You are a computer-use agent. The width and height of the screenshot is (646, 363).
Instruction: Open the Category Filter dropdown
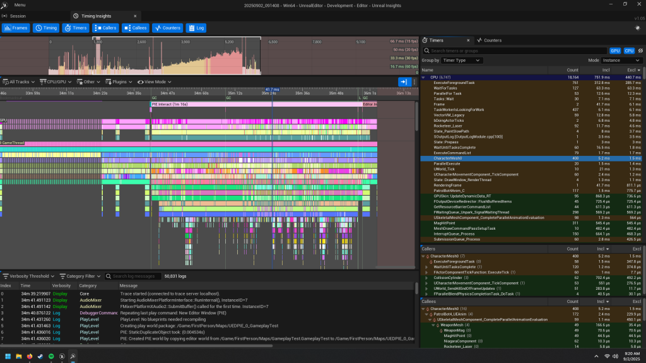(80, 276)
